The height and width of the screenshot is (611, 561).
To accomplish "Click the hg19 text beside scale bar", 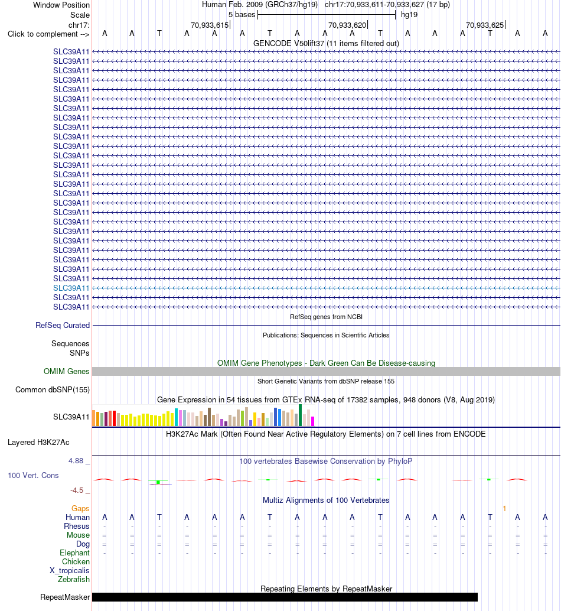I will tap(409, 15).
